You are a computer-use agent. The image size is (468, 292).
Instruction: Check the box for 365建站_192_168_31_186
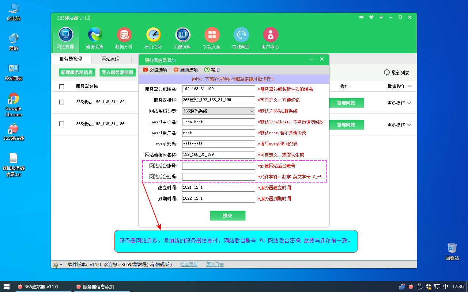(61, 124)
